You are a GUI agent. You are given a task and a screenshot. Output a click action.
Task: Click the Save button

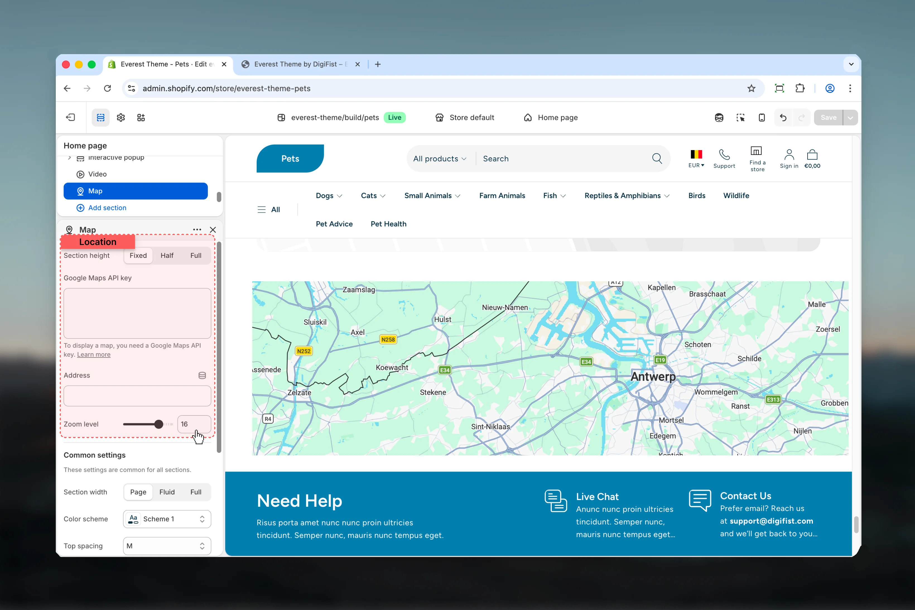click(x=828, y=117)
